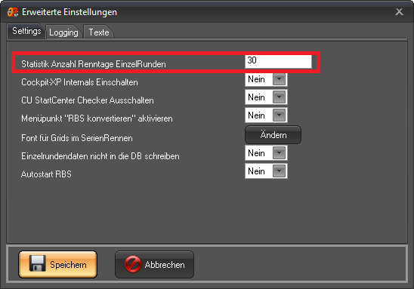Open the RBS konvertieren aktivieren dropdown arrow

click(279, 115)
